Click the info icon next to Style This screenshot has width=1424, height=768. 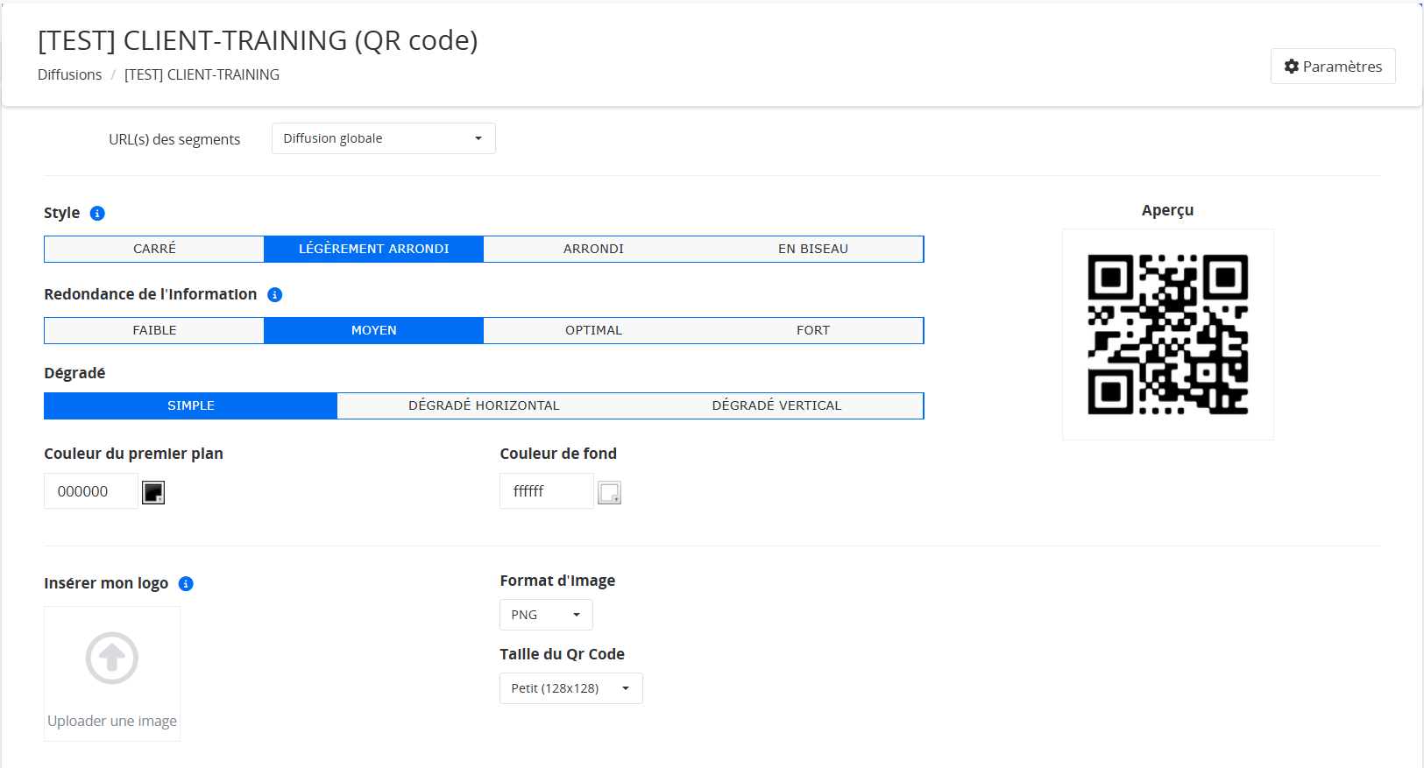click(97, 214)
